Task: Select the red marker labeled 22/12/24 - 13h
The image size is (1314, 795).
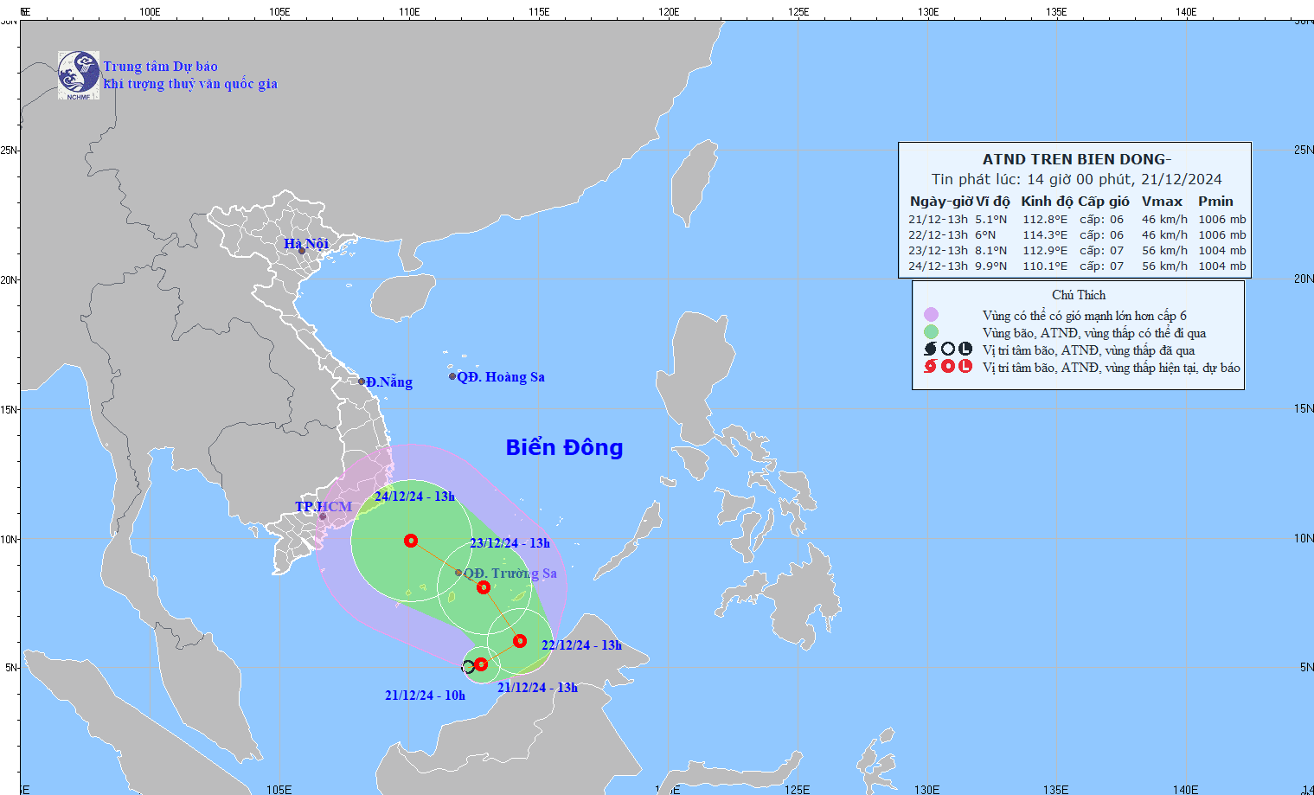Action: point(519,641)
